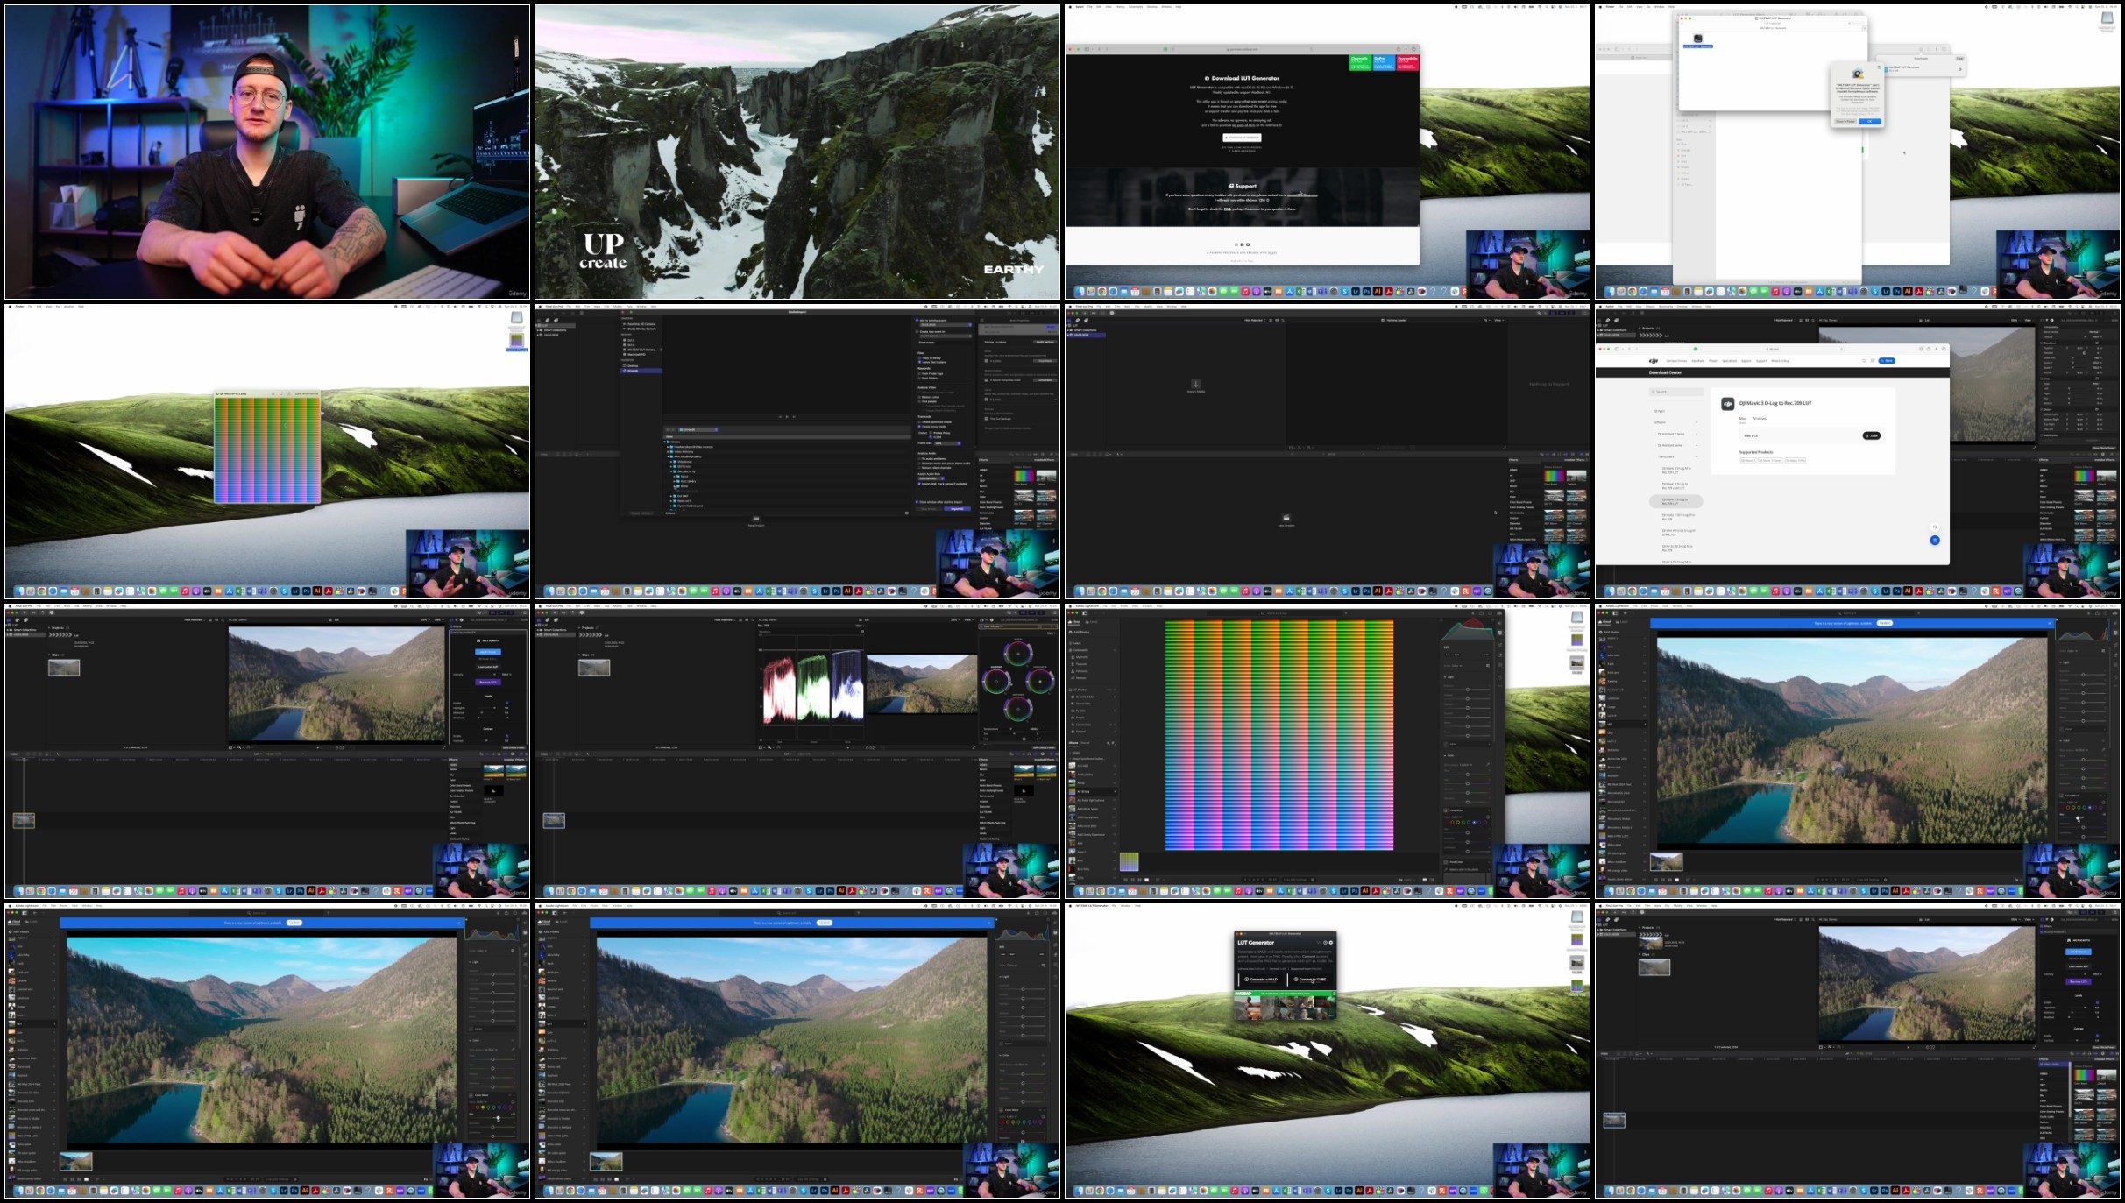The image size is (2125, 1203).
Task: Click the Search field in DJI Download Center sidebar
Action: [x=1676, y=392]
